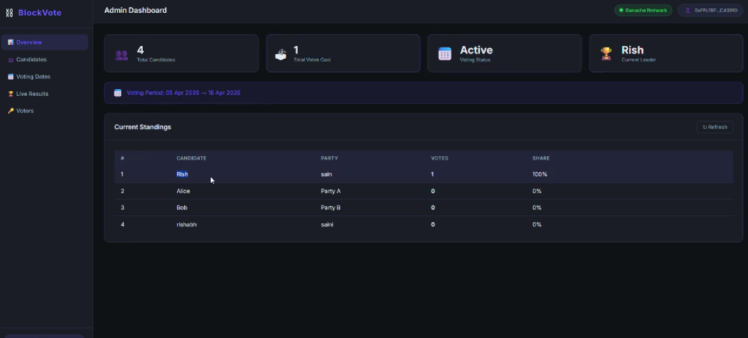Click the wallet address user icon

(x=687, y=10)
